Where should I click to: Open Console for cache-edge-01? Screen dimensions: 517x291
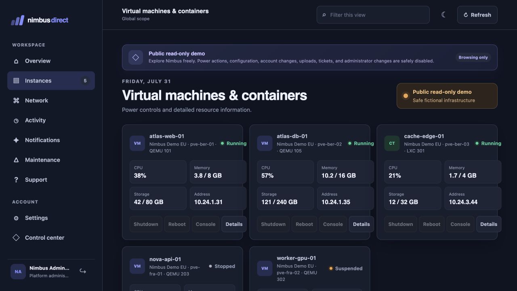click(x=460, y=224)
